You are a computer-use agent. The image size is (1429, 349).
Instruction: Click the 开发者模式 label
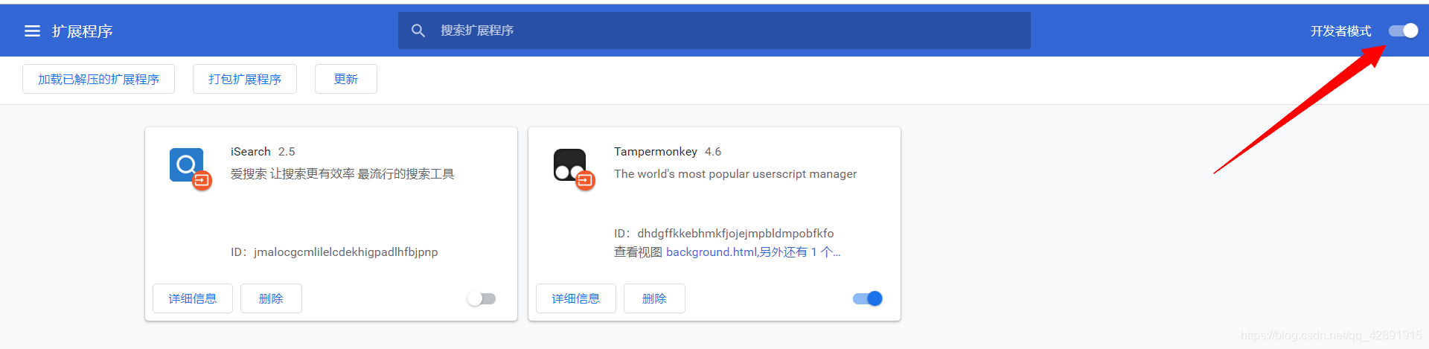[x=1341, y=31]
